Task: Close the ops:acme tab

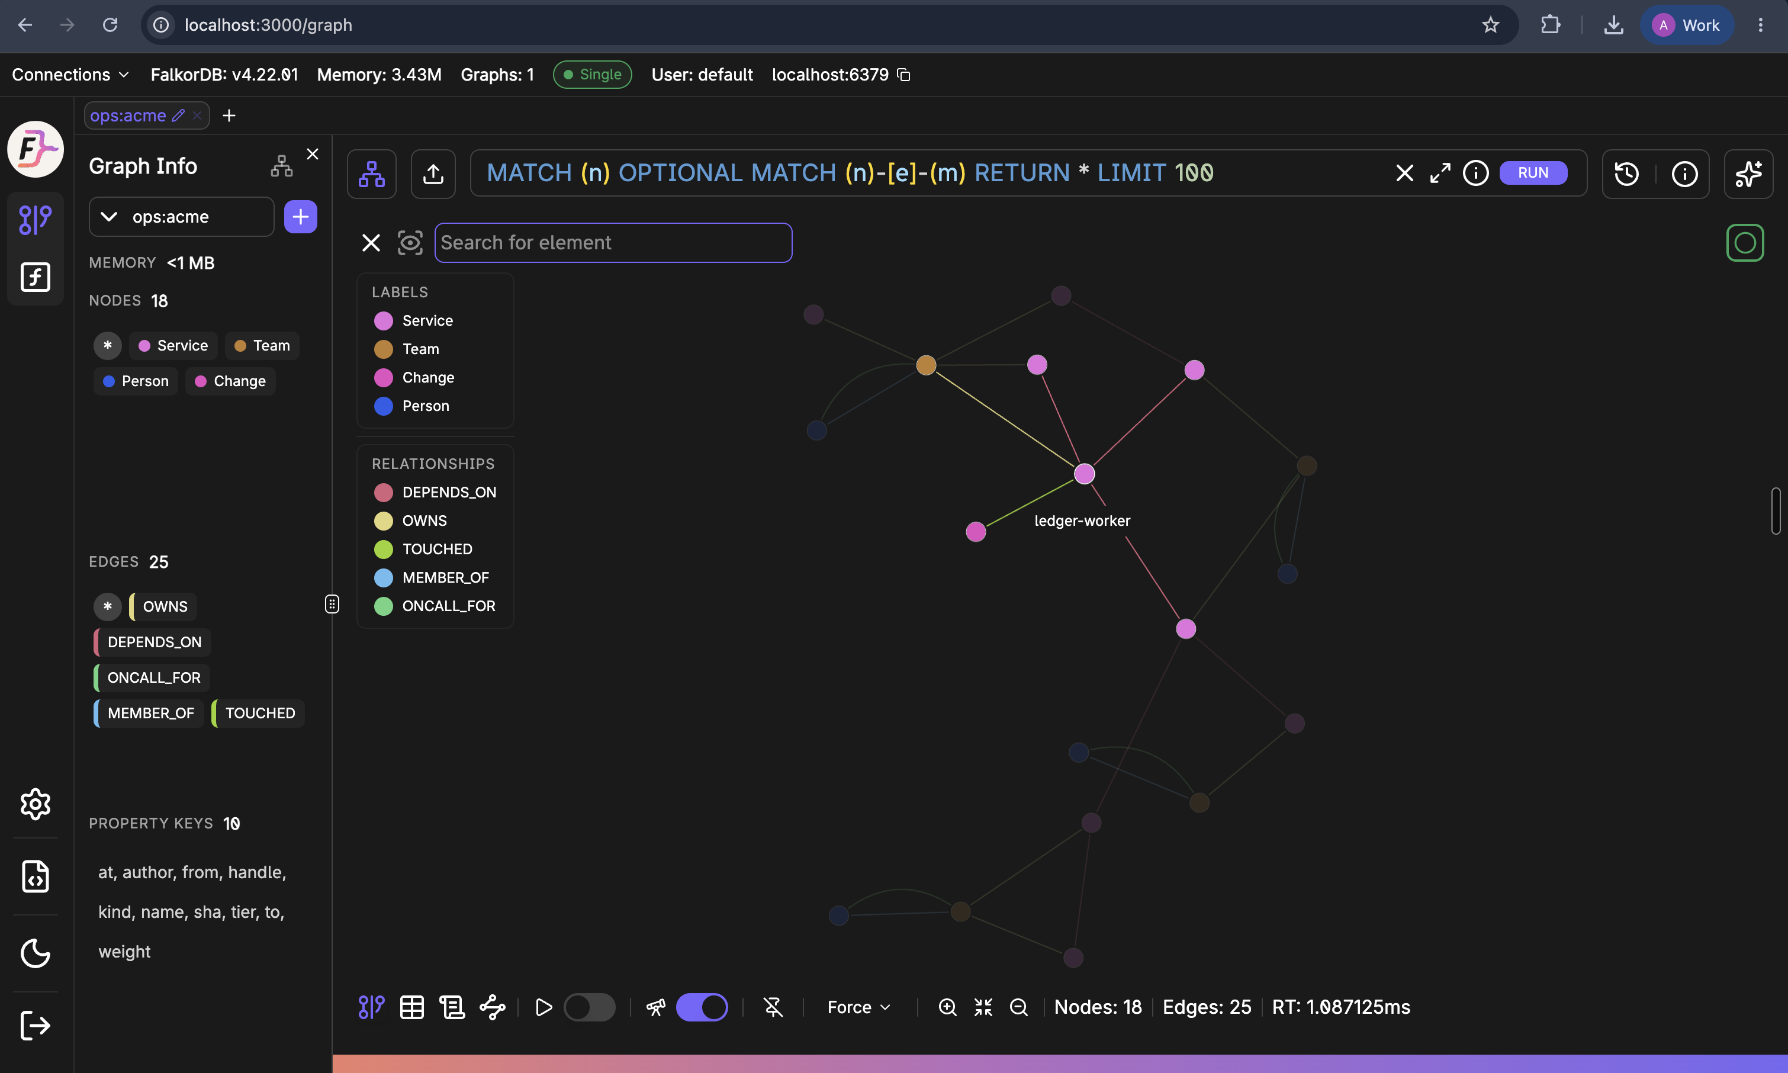Action: [197, 115]
